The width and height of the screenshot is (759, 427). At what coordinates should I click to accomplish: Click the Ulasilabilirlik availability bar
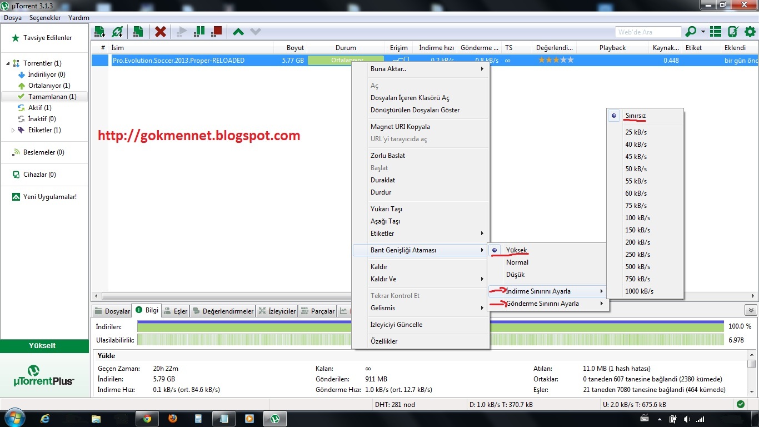431,340
